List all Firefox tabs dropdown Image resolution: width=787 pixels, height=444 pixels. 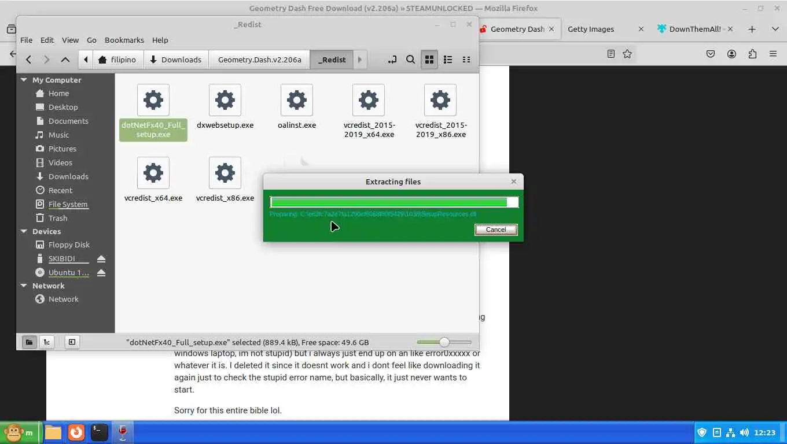tap(775, 29)
